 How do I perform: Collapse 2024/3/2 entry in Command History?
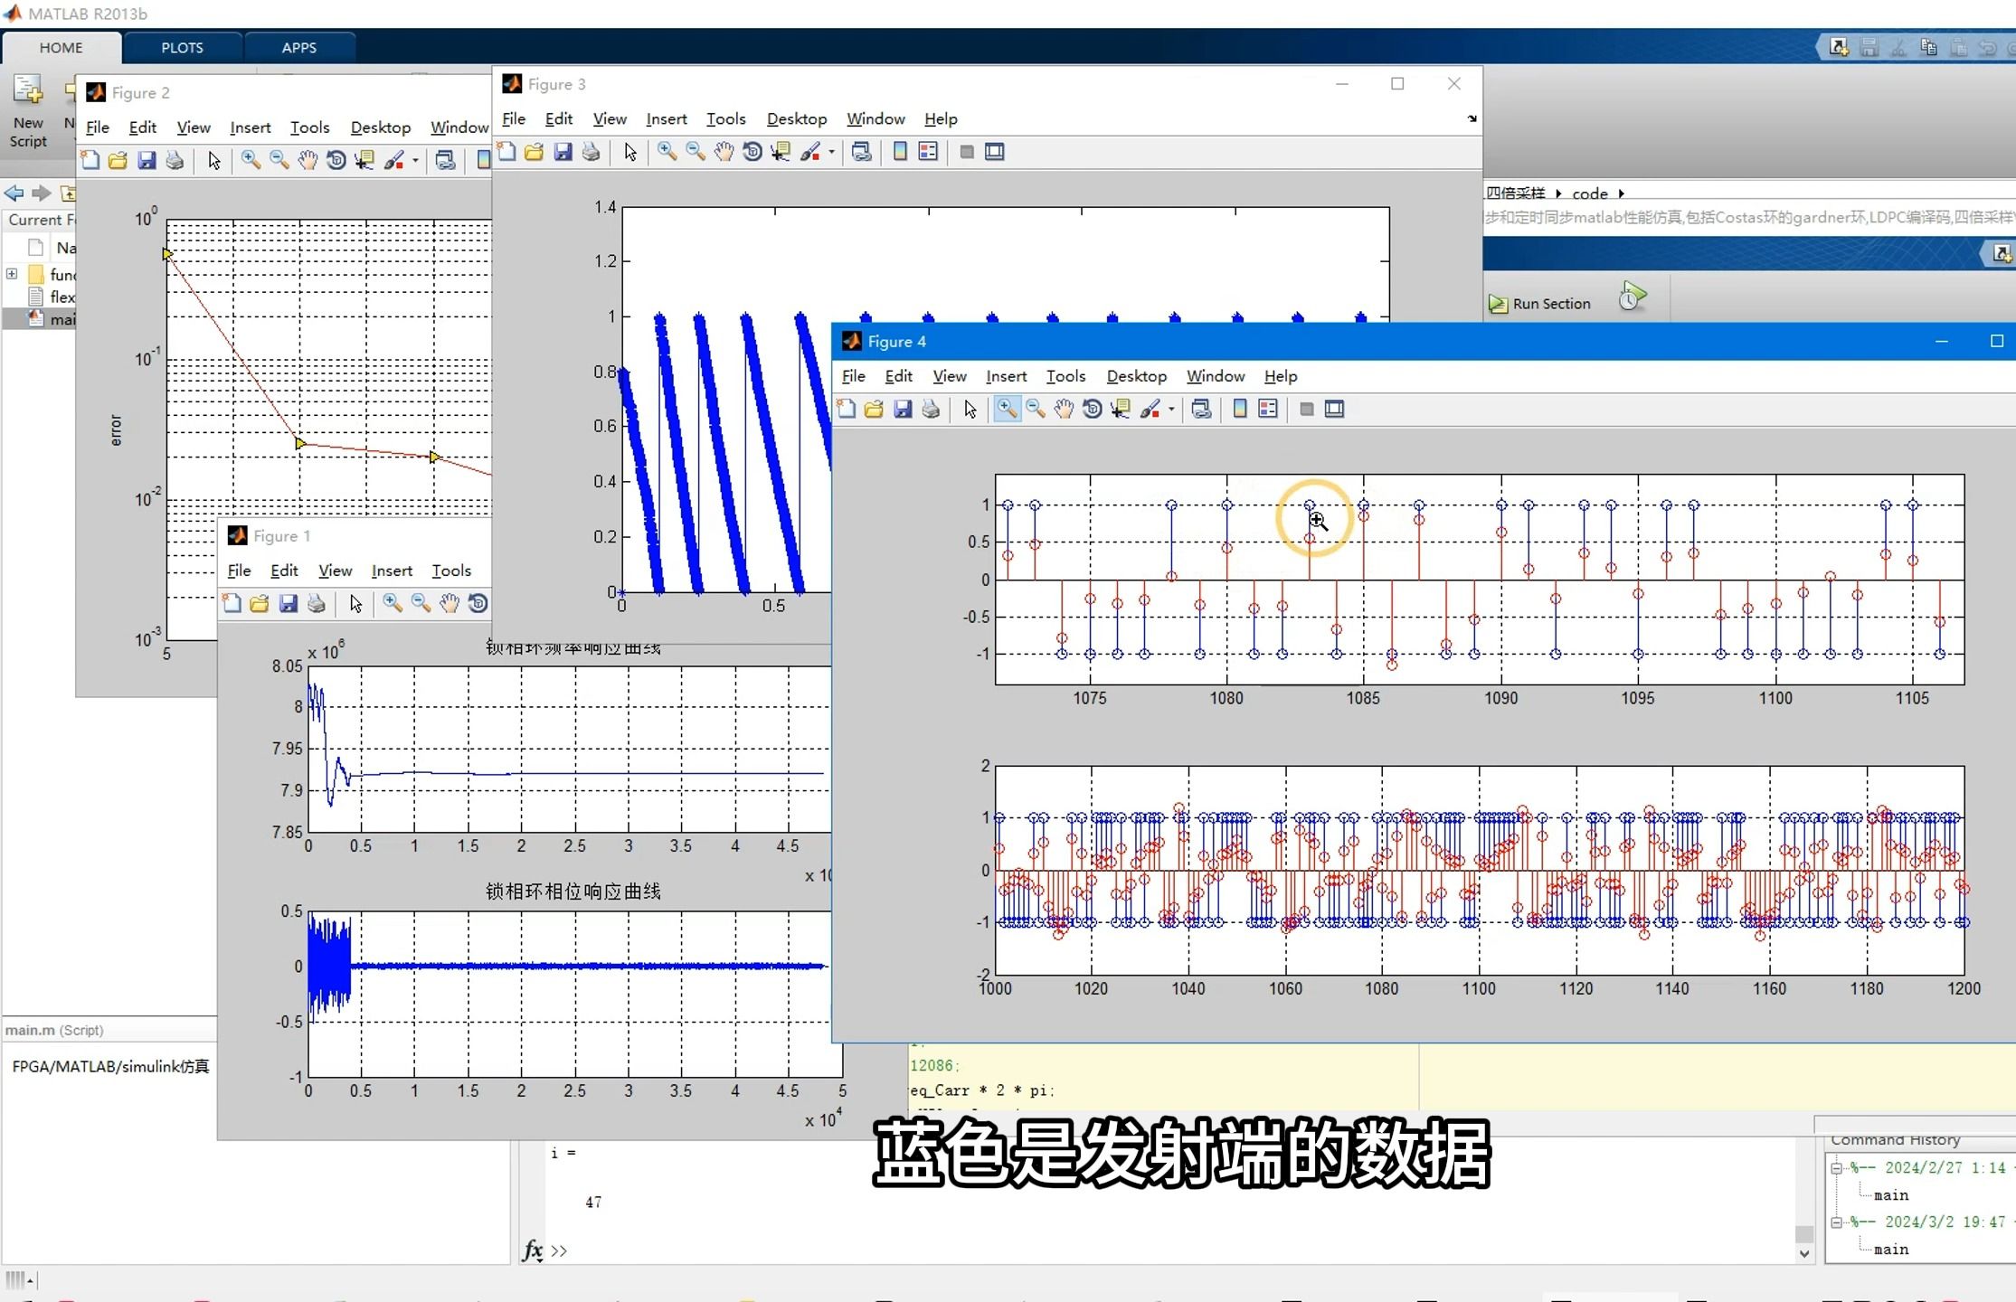click(1836, 1222)
